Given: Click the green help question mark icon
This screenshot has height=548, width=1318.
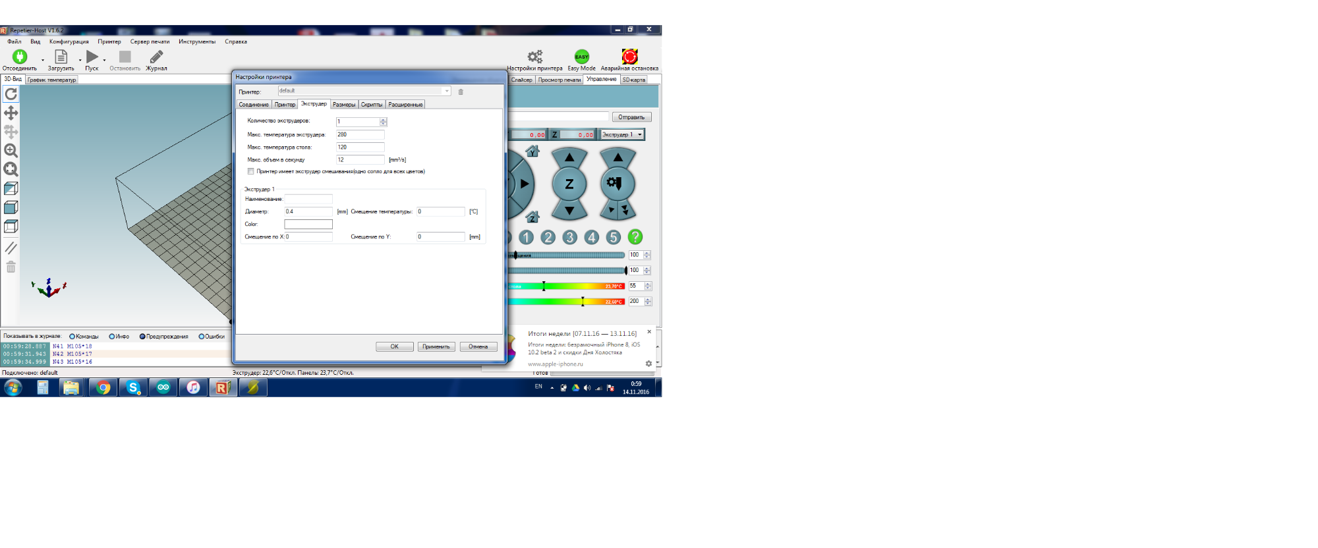Looking at the screenshot, I should coord(635,237).
